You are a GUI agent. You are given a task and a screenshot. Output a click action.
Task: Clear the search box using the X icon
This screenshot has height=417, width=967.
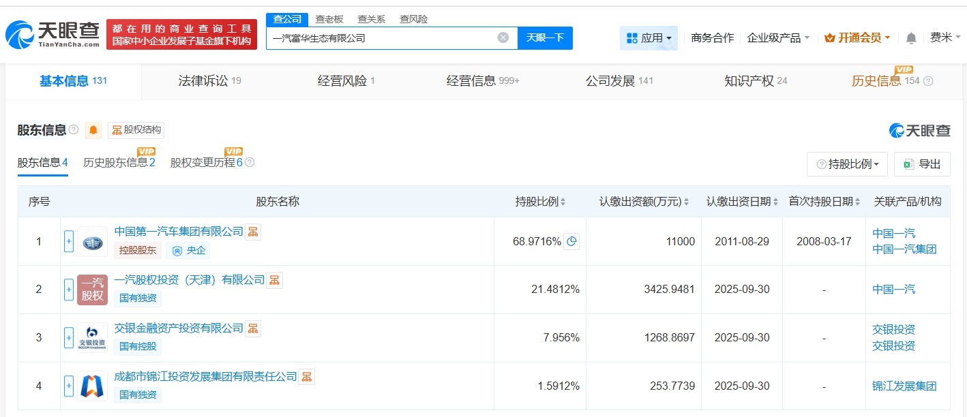[503, 37]
